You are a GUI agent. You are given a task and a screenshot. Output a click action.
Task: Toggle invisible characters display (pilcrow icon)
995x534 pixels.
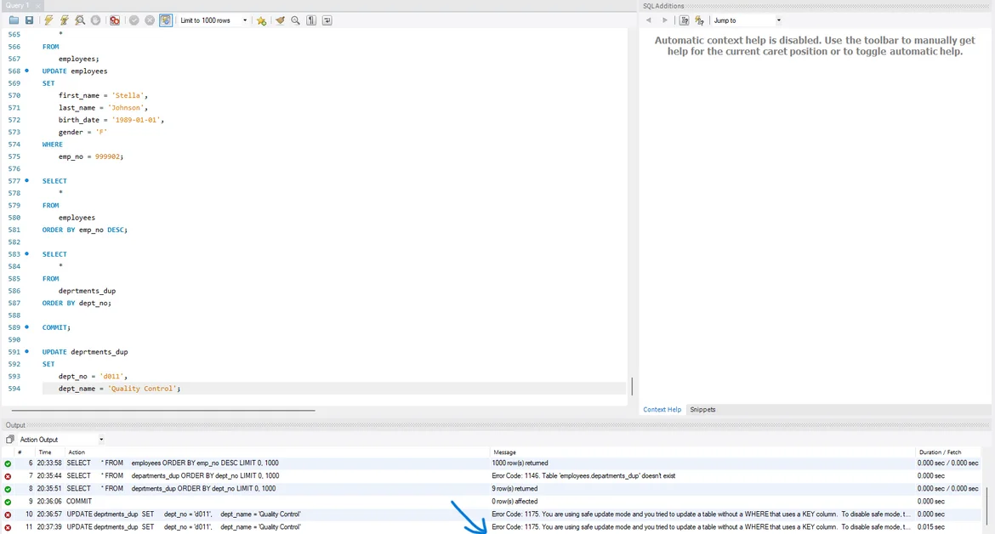click(311, 20)
